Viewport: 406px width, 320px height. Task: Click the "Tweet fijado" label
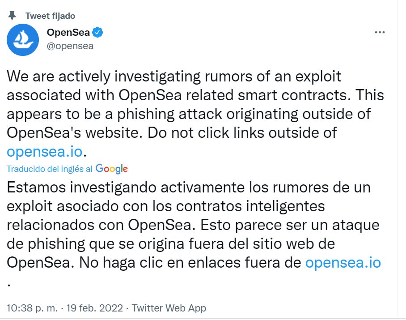[x=50, y=16]
